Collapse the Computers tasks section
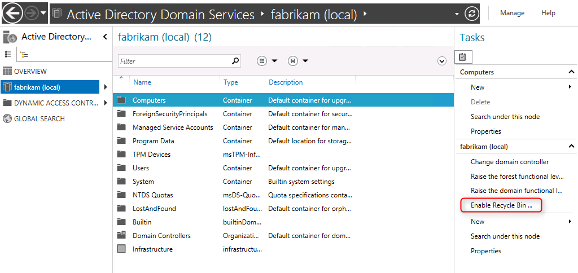The width and height of the screenshot is (578, 273). pyautogui.click(x=571, y=72)
